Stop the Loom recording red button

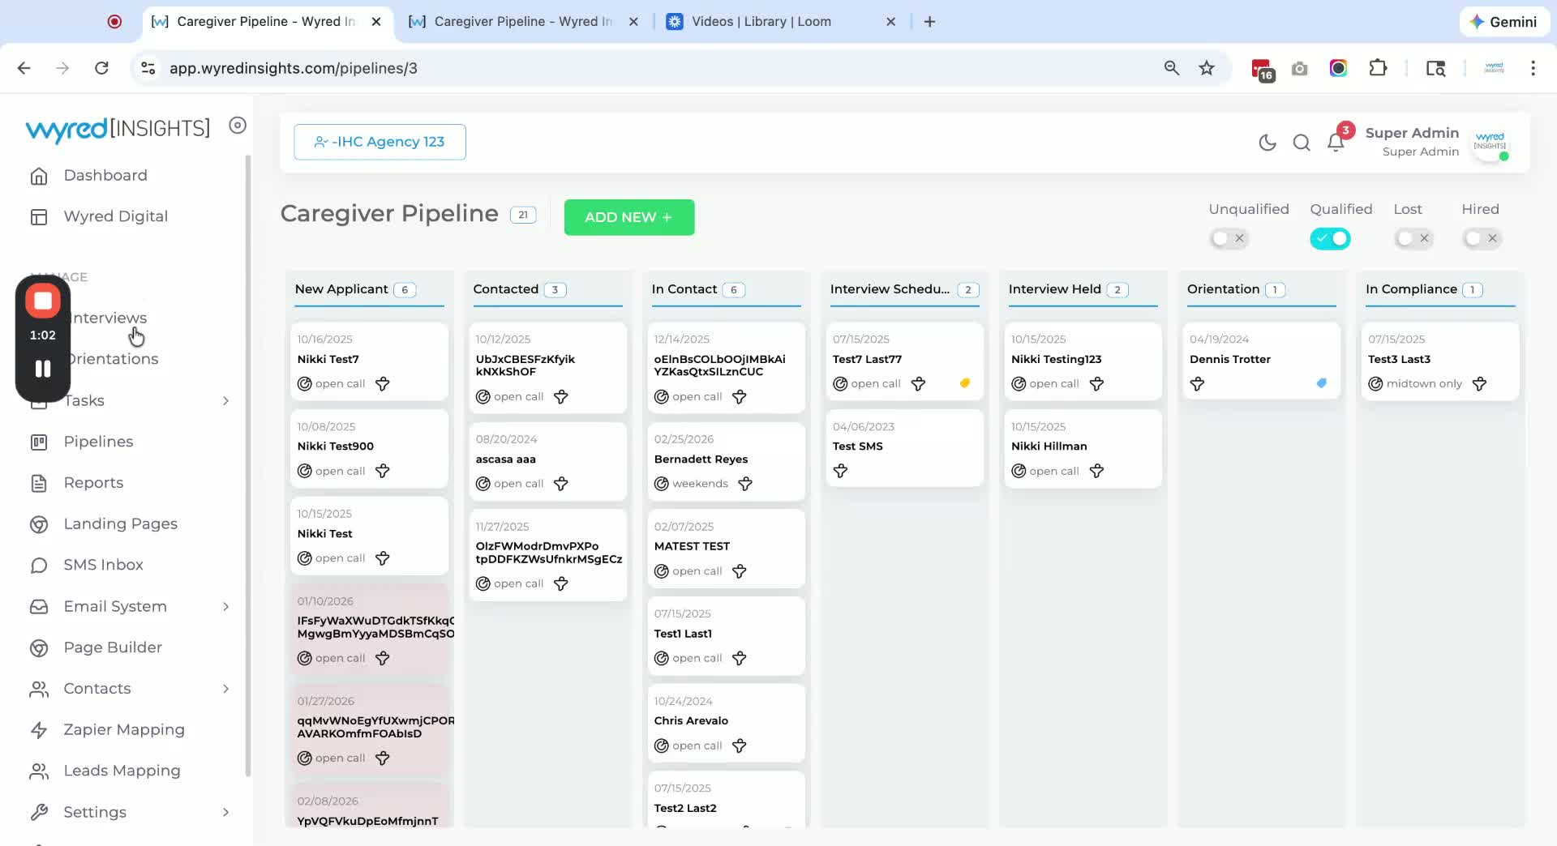tap(43, 301)
